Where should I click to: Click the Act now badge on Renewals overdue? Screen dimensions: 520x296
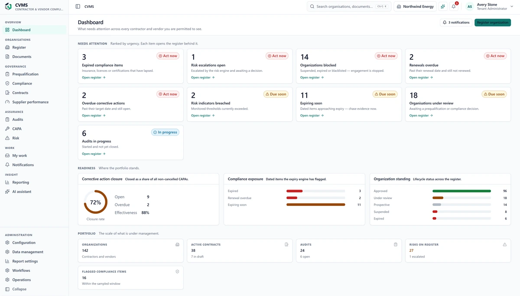point(495,56)
